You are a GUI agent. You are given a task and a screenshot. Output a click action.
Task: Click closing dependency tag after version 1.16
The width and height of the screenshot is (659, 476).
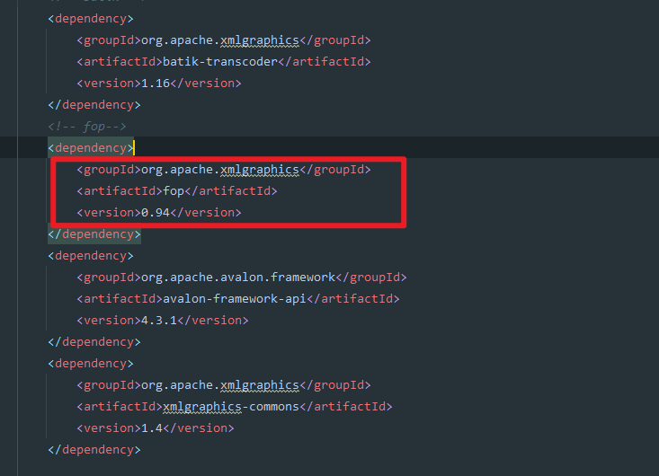(x=94, y=104)
